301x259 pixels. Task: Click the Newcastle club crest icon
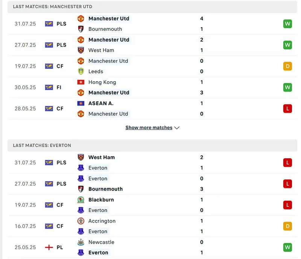point(81,242)
